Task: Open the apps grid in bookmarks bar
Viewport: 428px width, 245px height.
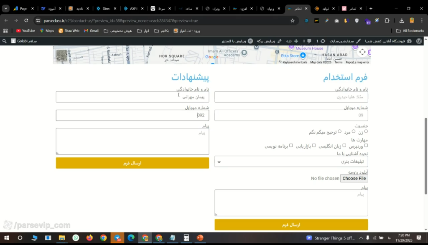Action: [x=5, y=31]
